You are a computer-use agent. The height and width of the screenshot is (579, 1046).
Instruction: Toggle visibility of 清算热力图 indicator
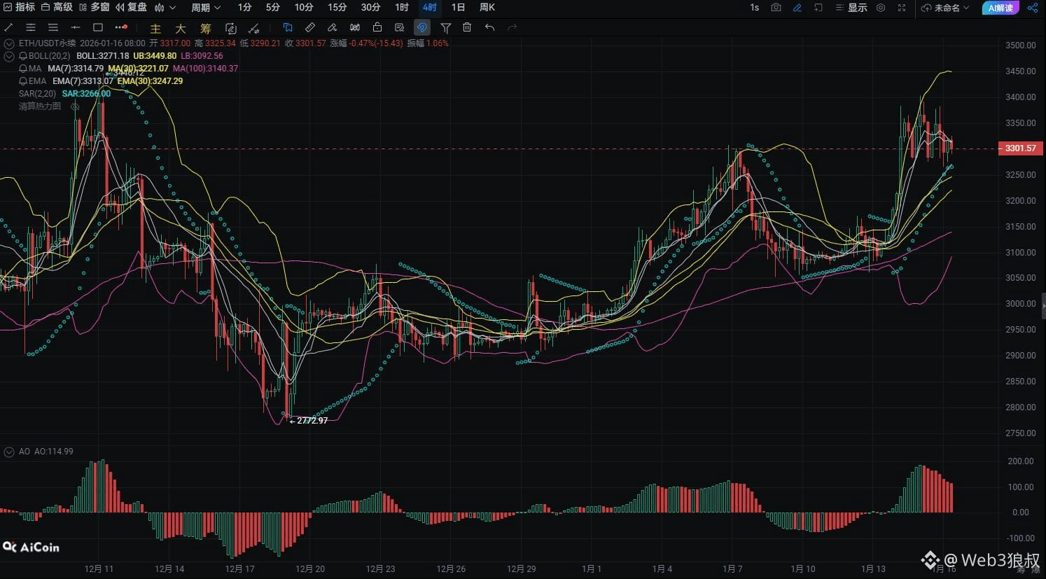(75, 106)
